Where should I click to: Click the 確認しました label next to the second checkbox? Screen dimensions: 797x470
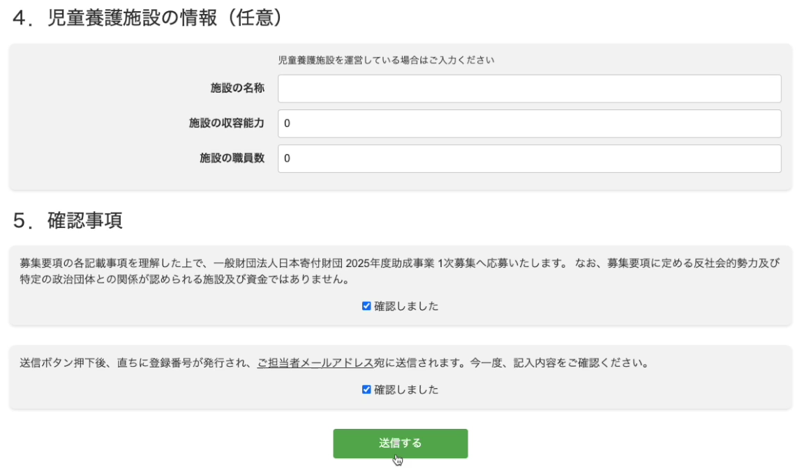[x=407, y=389]
